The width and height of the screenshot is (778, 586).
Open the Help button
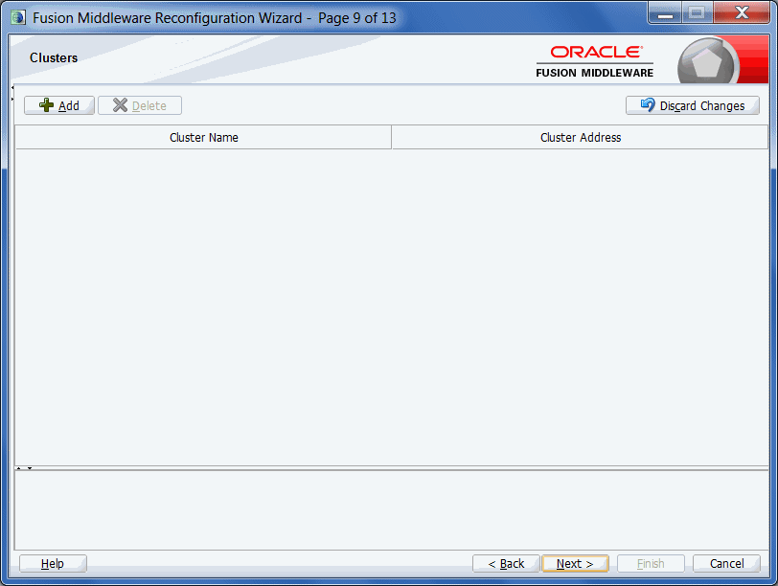tap(53, 564)
